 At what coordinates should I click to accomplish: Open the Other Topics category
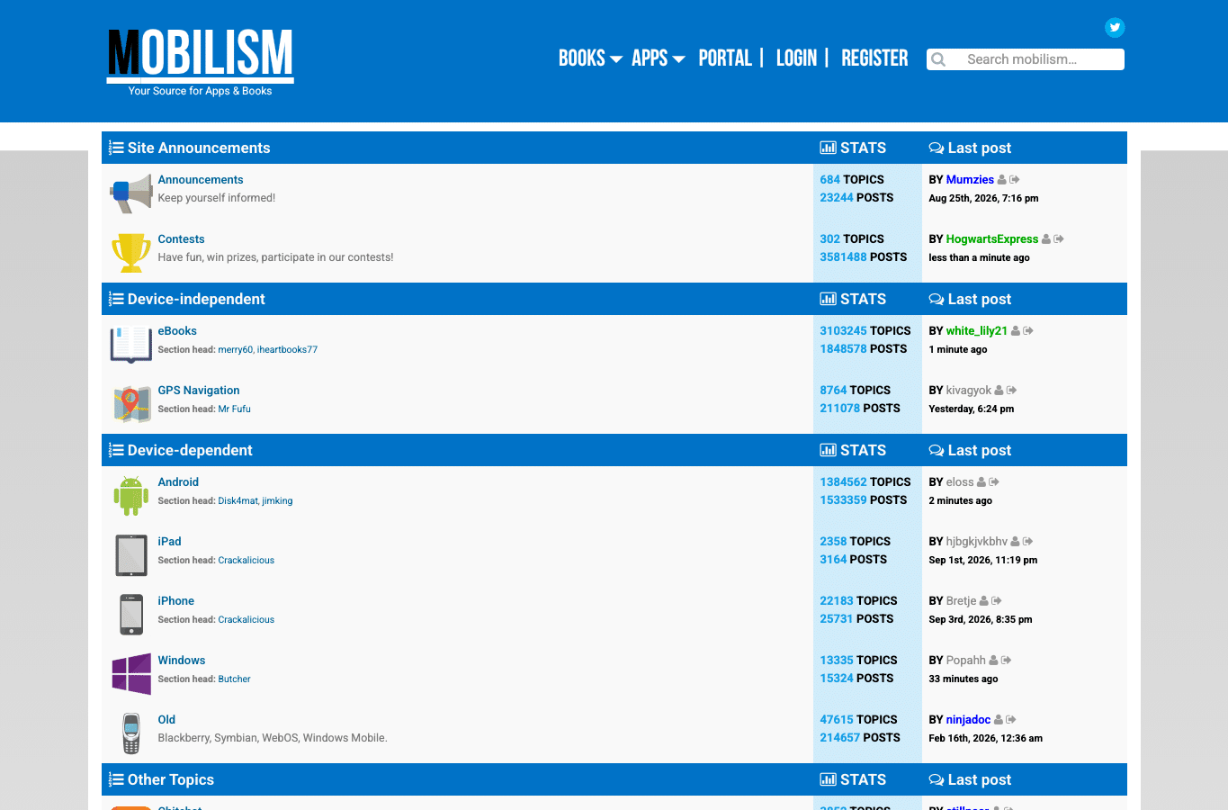(171, 780)
